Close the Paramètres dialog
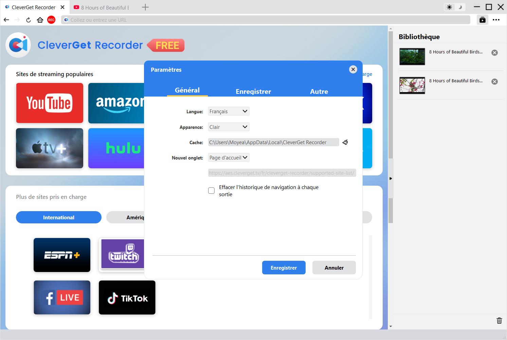The height and width of the screenshot is (340, 507). pos(353,69)
